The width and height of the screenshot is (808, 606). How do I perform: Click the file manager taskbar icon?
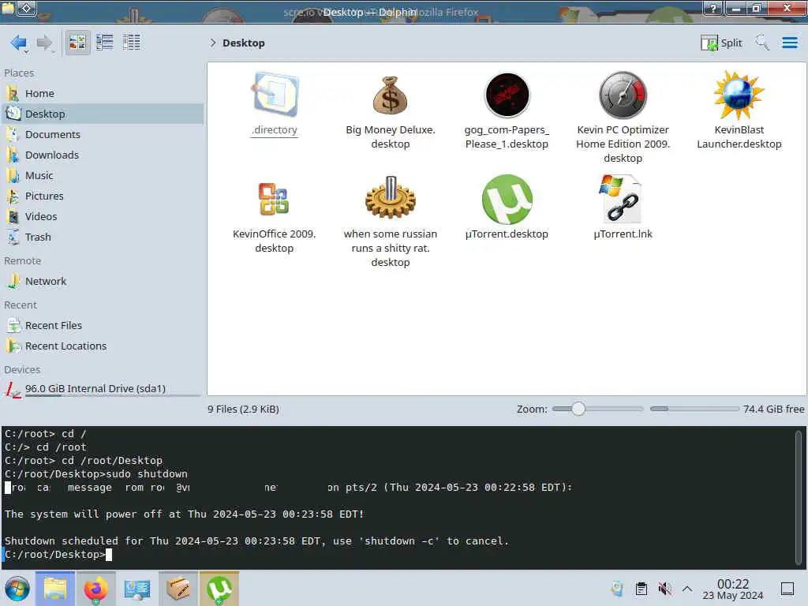tap(55, 589)
